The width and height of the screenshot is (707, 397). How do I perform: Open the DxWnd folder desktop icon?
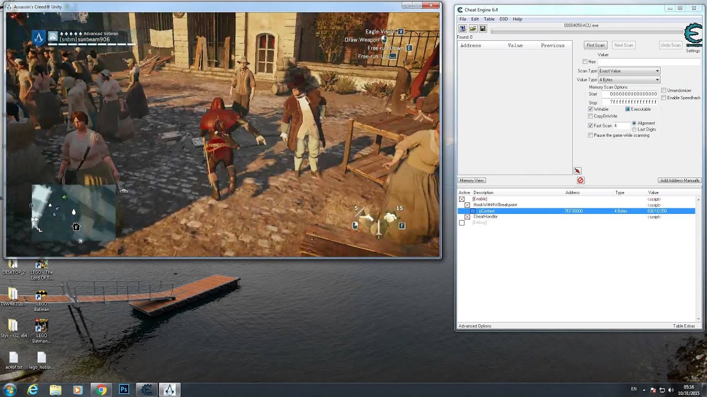pos(13,297)
